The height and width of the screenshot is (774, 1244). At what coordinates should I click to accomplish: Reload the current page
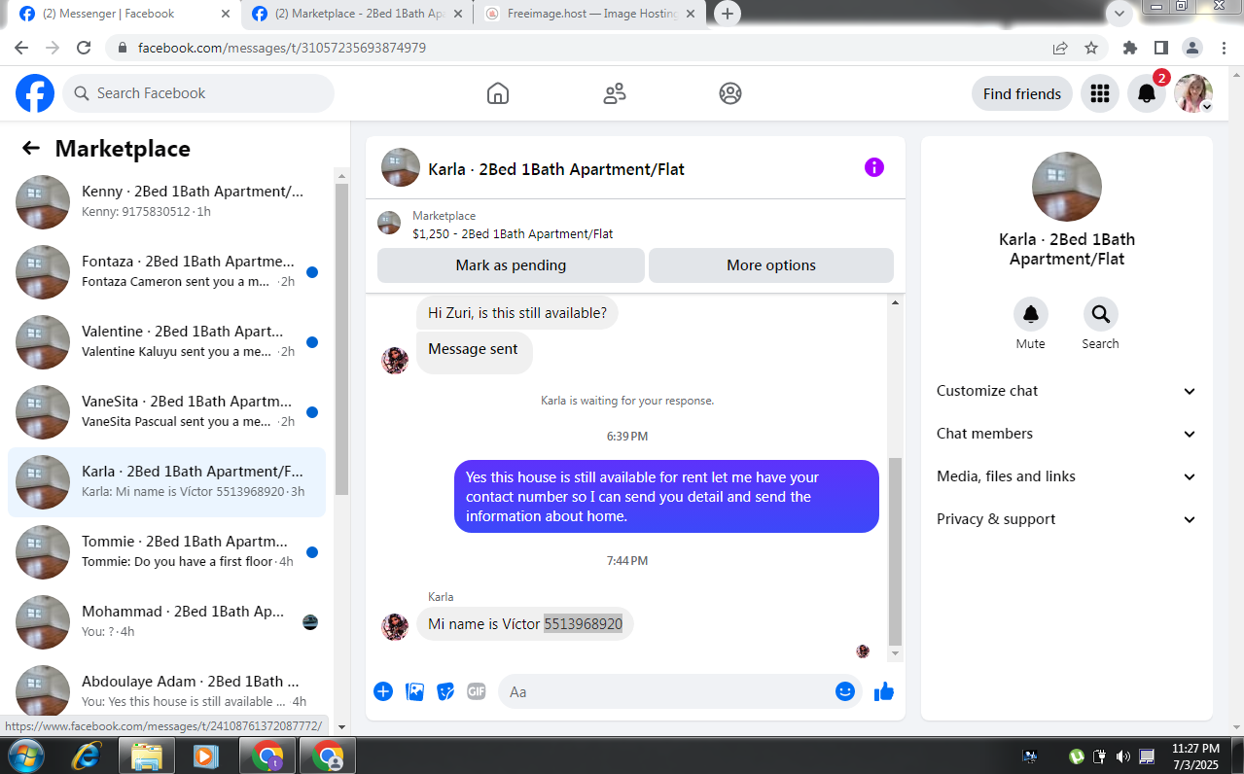tap(84, 48)
